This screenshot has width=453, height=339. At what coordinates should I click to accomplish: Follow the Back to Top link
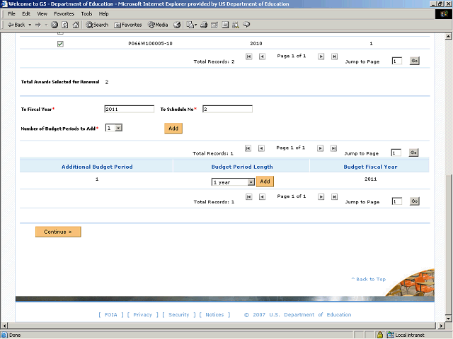tap(369, 279)
